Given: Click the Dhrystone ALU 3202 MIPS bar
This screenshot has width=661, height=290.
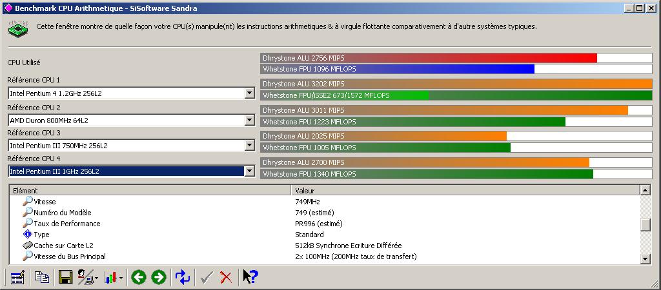Looking at the screenshot, I should coord(456,84).
